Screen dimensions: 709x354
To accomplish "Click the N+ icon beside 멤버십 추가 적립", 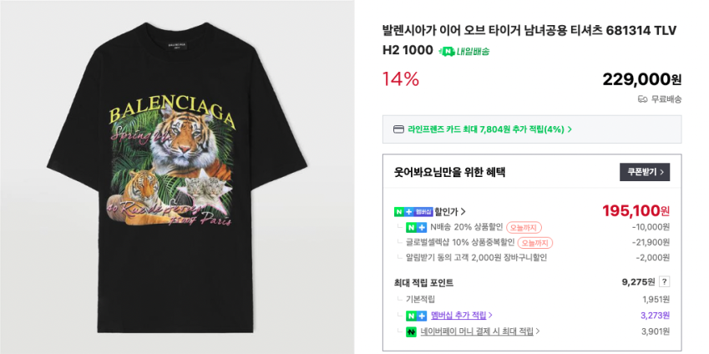I will click(416, 316).
